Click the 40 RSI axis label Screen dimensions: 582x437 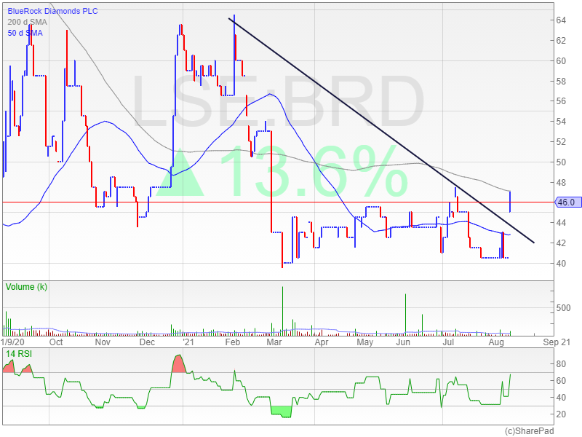561,397
